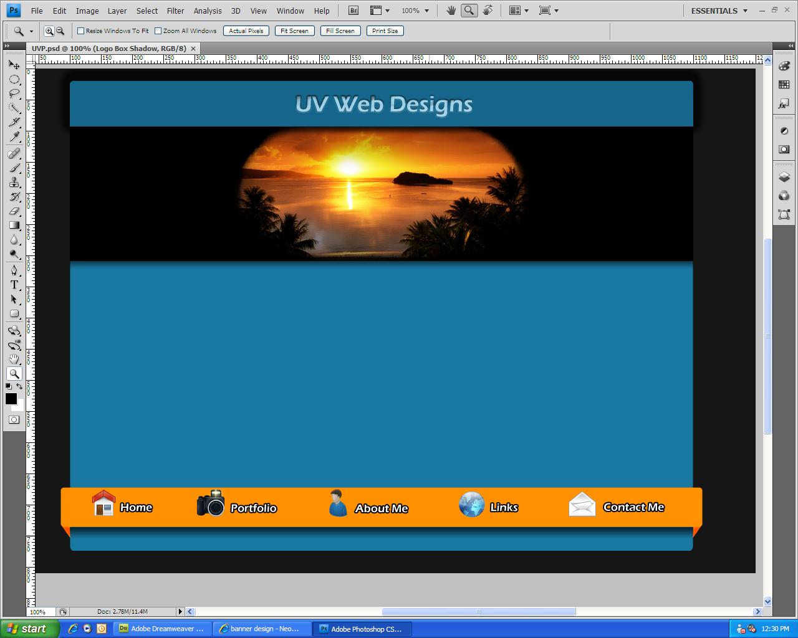798x638 pixels.
Task: Click the black foreground color swatch
Action: click(11, 399)
